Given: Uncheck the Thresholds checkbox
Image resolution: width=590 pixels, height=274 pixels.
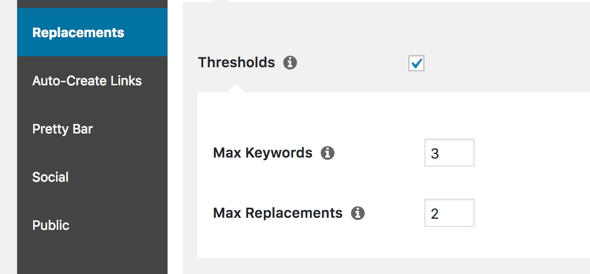Looking at the screenshot, I should [x=416, y=63].
